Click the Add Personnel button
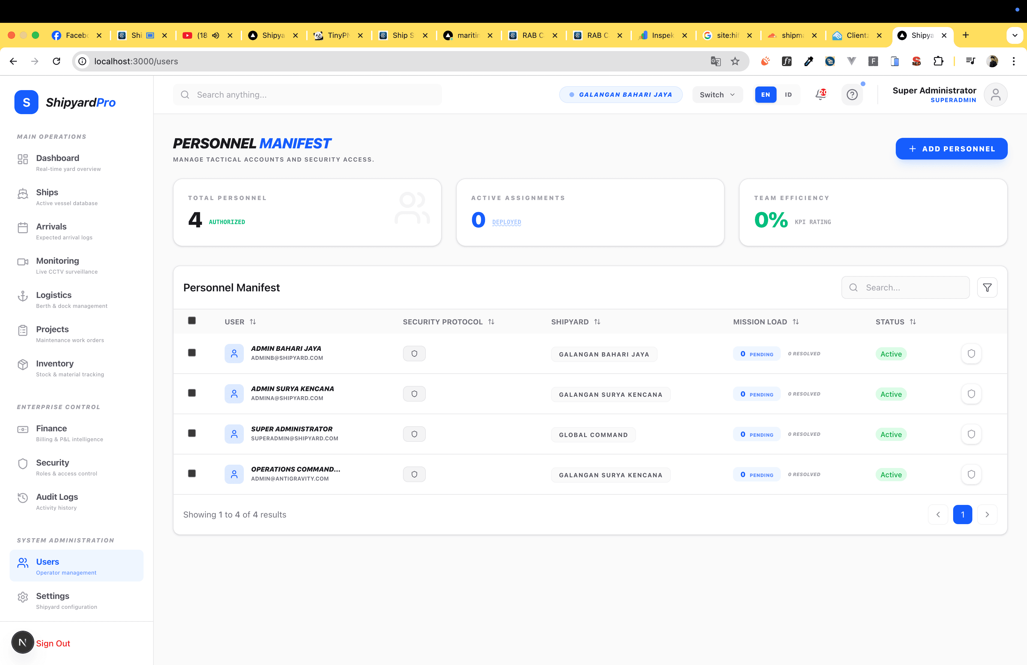The width and height of the screenshot is (1027, 665). (951, 149)
